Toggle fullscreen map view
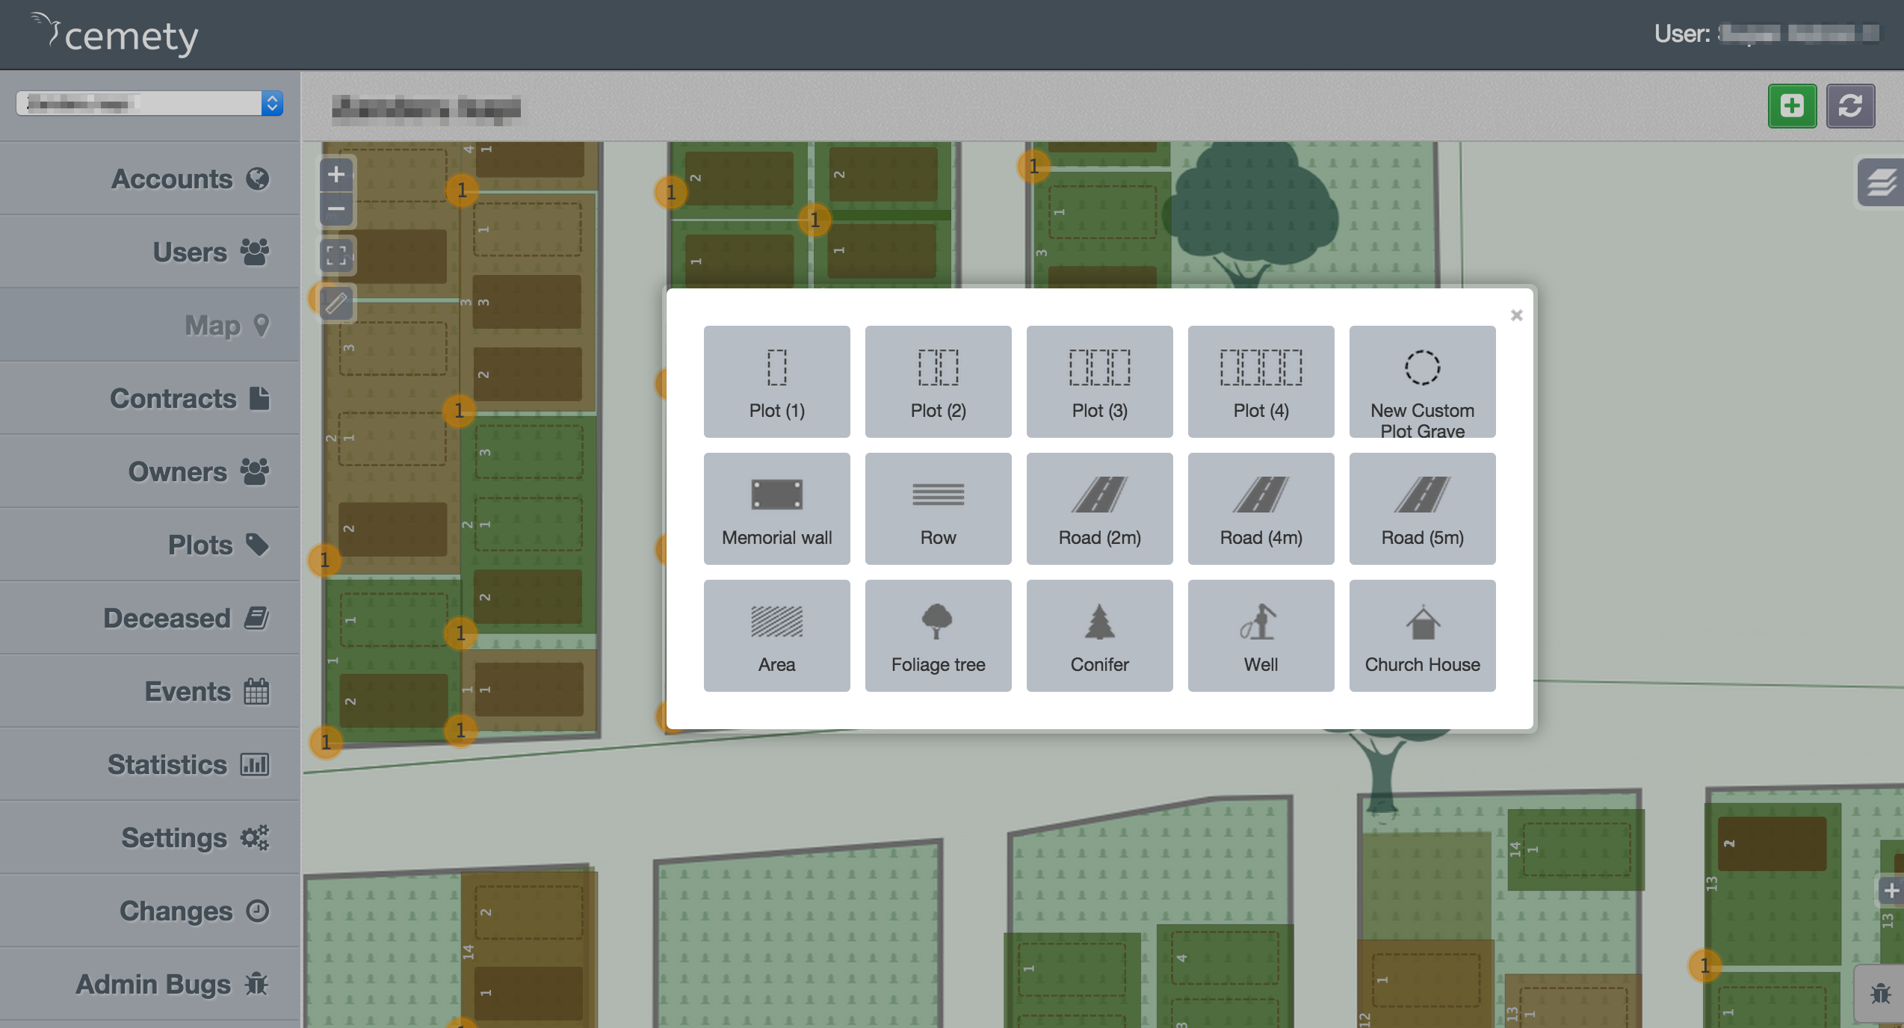 click(x=336, y=256)
